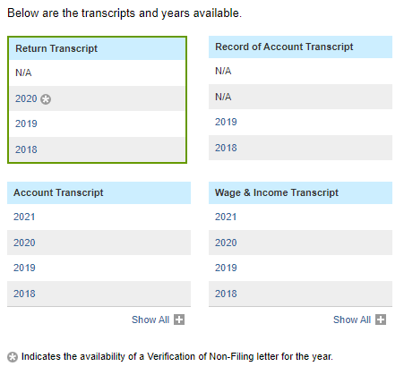Open the 2019 Account Transcript
This screenshot has width=404, height=375.
tap(24, 268)
